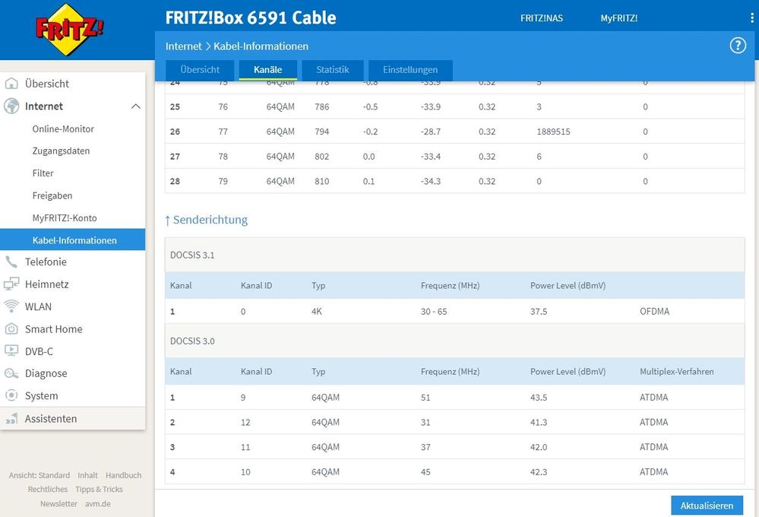The image size is (759, 517).
Task: Click the DOCSIS 3.1 section label
Action: click(192, 255)
